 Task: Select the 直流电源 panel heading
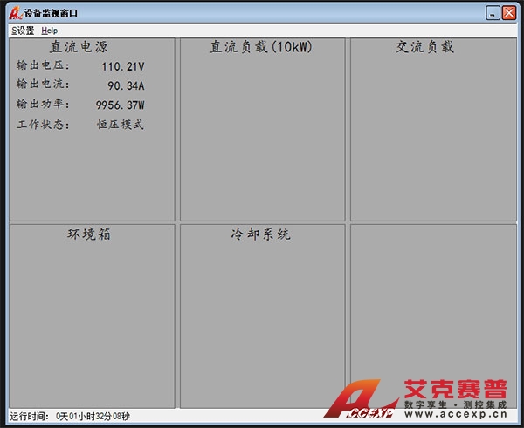(79, 47)
